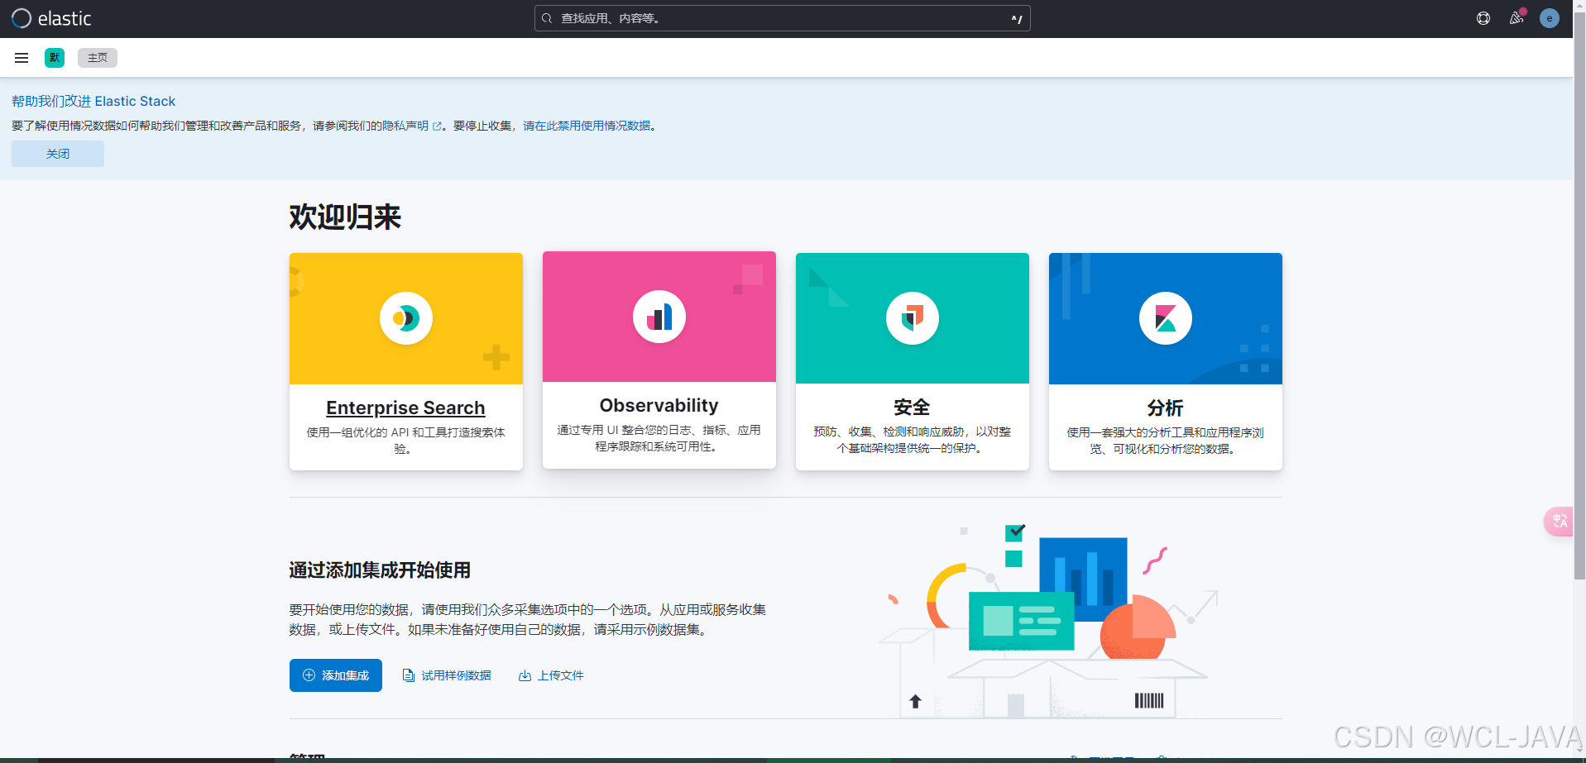Screen dimensions: 1586x763
Task: Open the green space selector avatar
Action: (x=55, y=58)
